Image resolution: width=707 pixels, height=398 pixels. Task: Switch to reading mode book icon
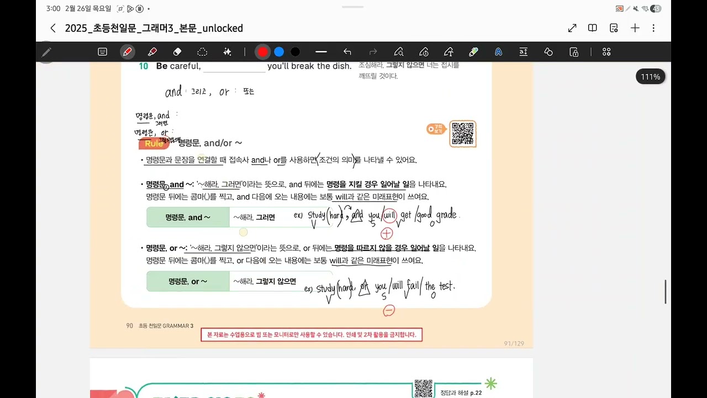[593, 28]
